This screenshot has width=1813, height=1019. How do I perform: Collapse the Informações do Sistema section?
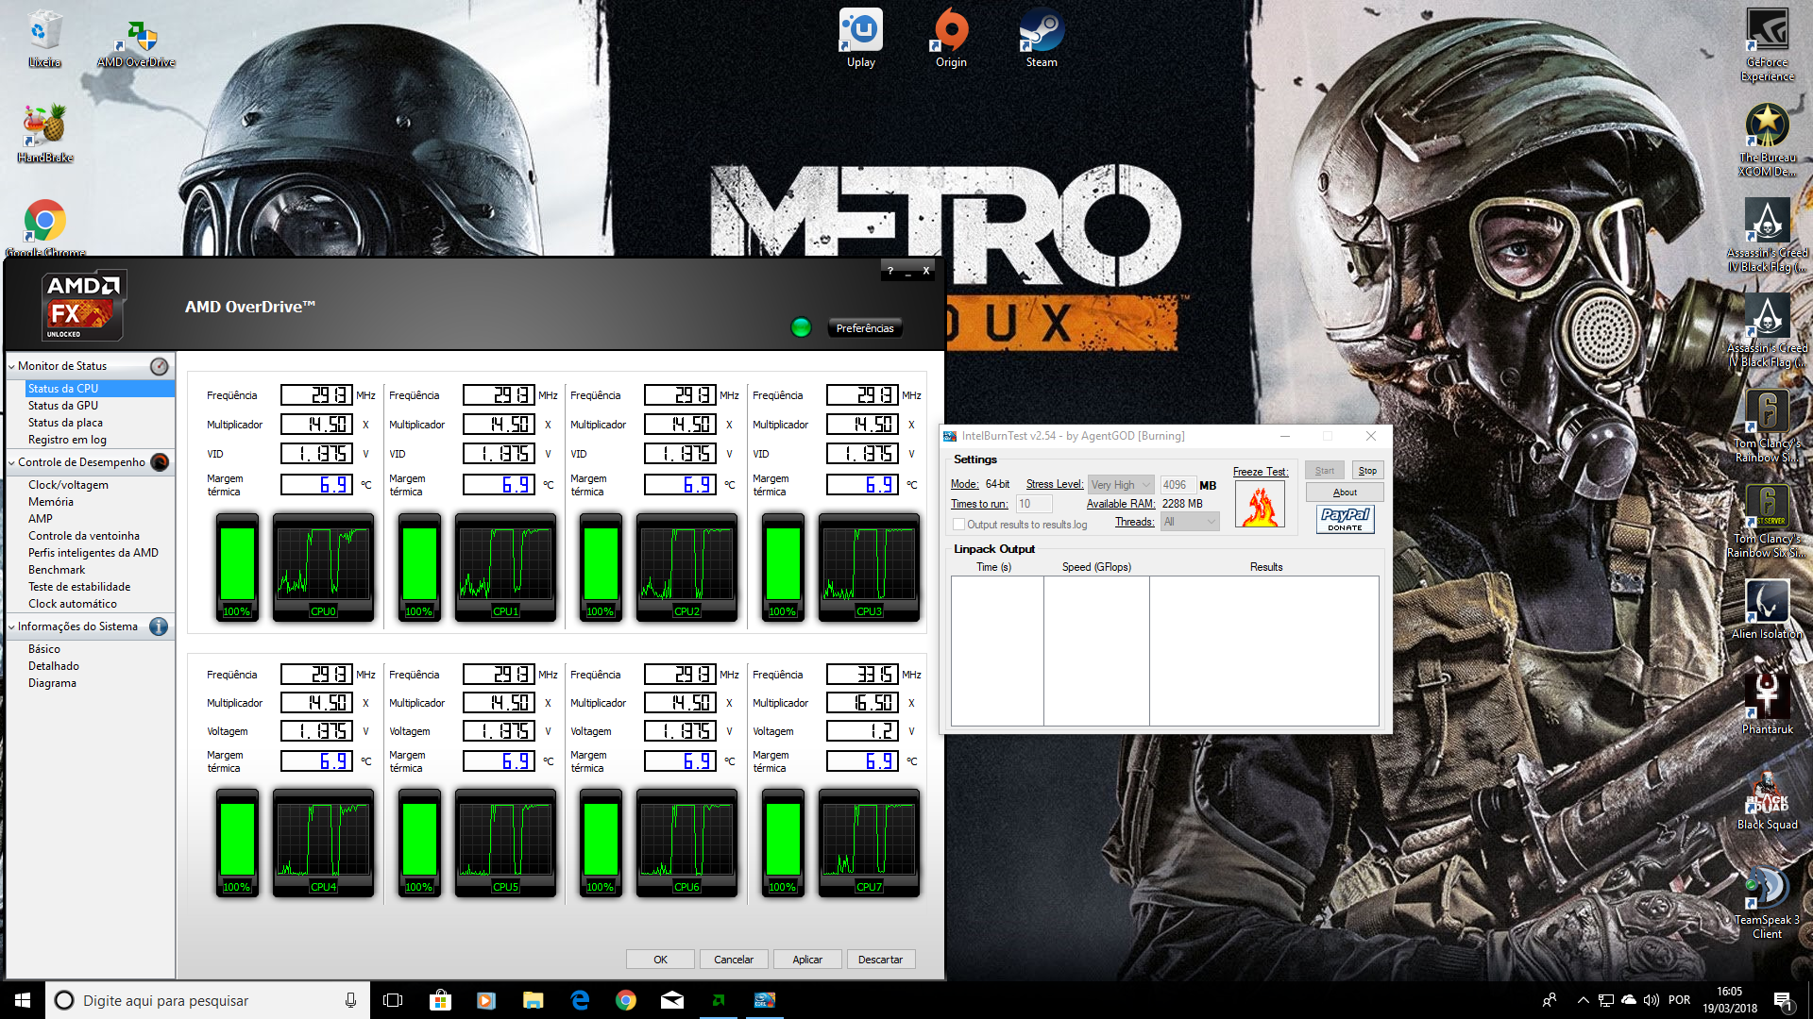(x=11, y=626)
